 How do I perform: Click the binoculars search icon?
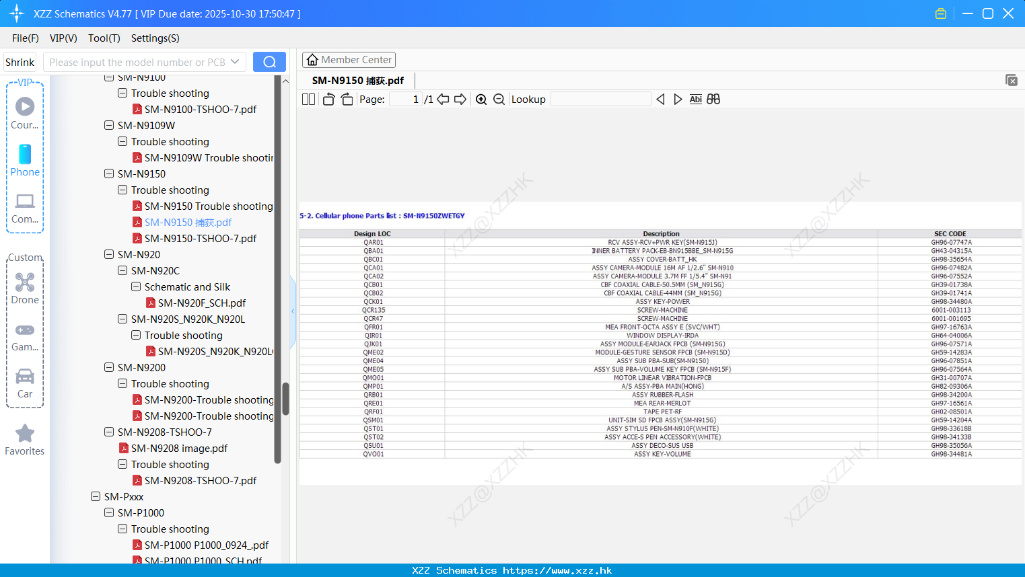point(713,99)
